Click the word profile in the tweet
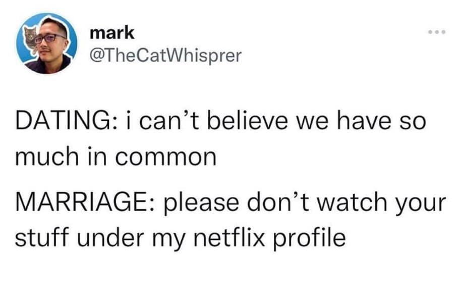 pos(310,238)
